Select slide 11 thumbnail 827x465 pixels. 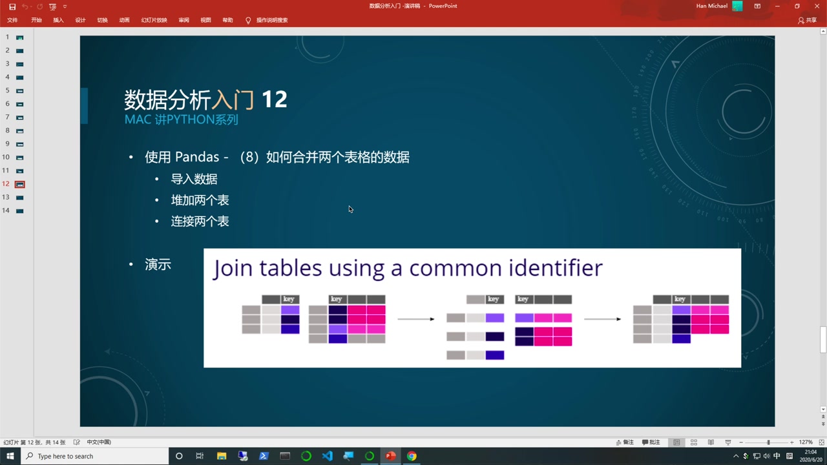[x=20, y=170]
